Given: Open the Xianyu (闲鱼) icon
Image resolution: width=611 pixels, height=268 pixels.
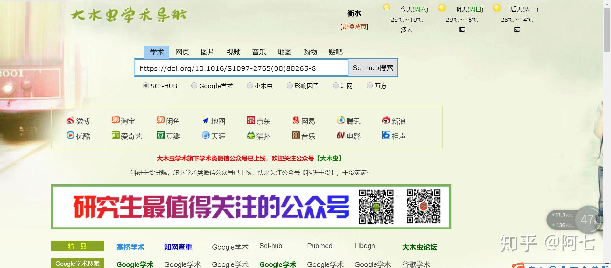Looking at the screenshot, I should (x=160, y=120).
